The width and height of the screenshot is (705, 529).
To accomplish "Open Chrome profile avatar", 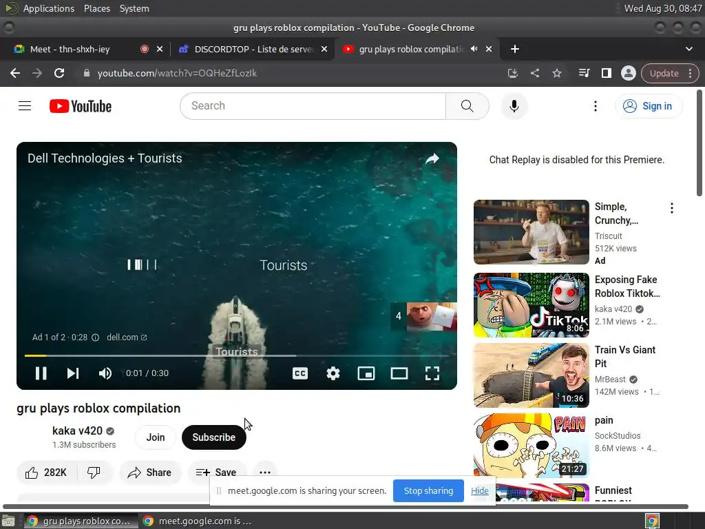I will tap(628, 73).
